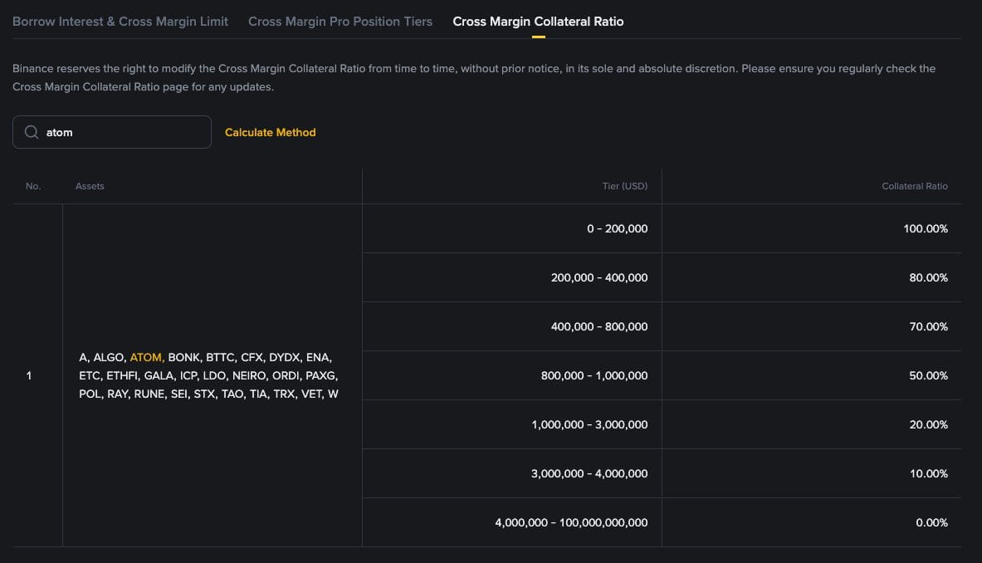982x563 pixels.
Task: Click the Calculate Method link
Action: (271, 132)
